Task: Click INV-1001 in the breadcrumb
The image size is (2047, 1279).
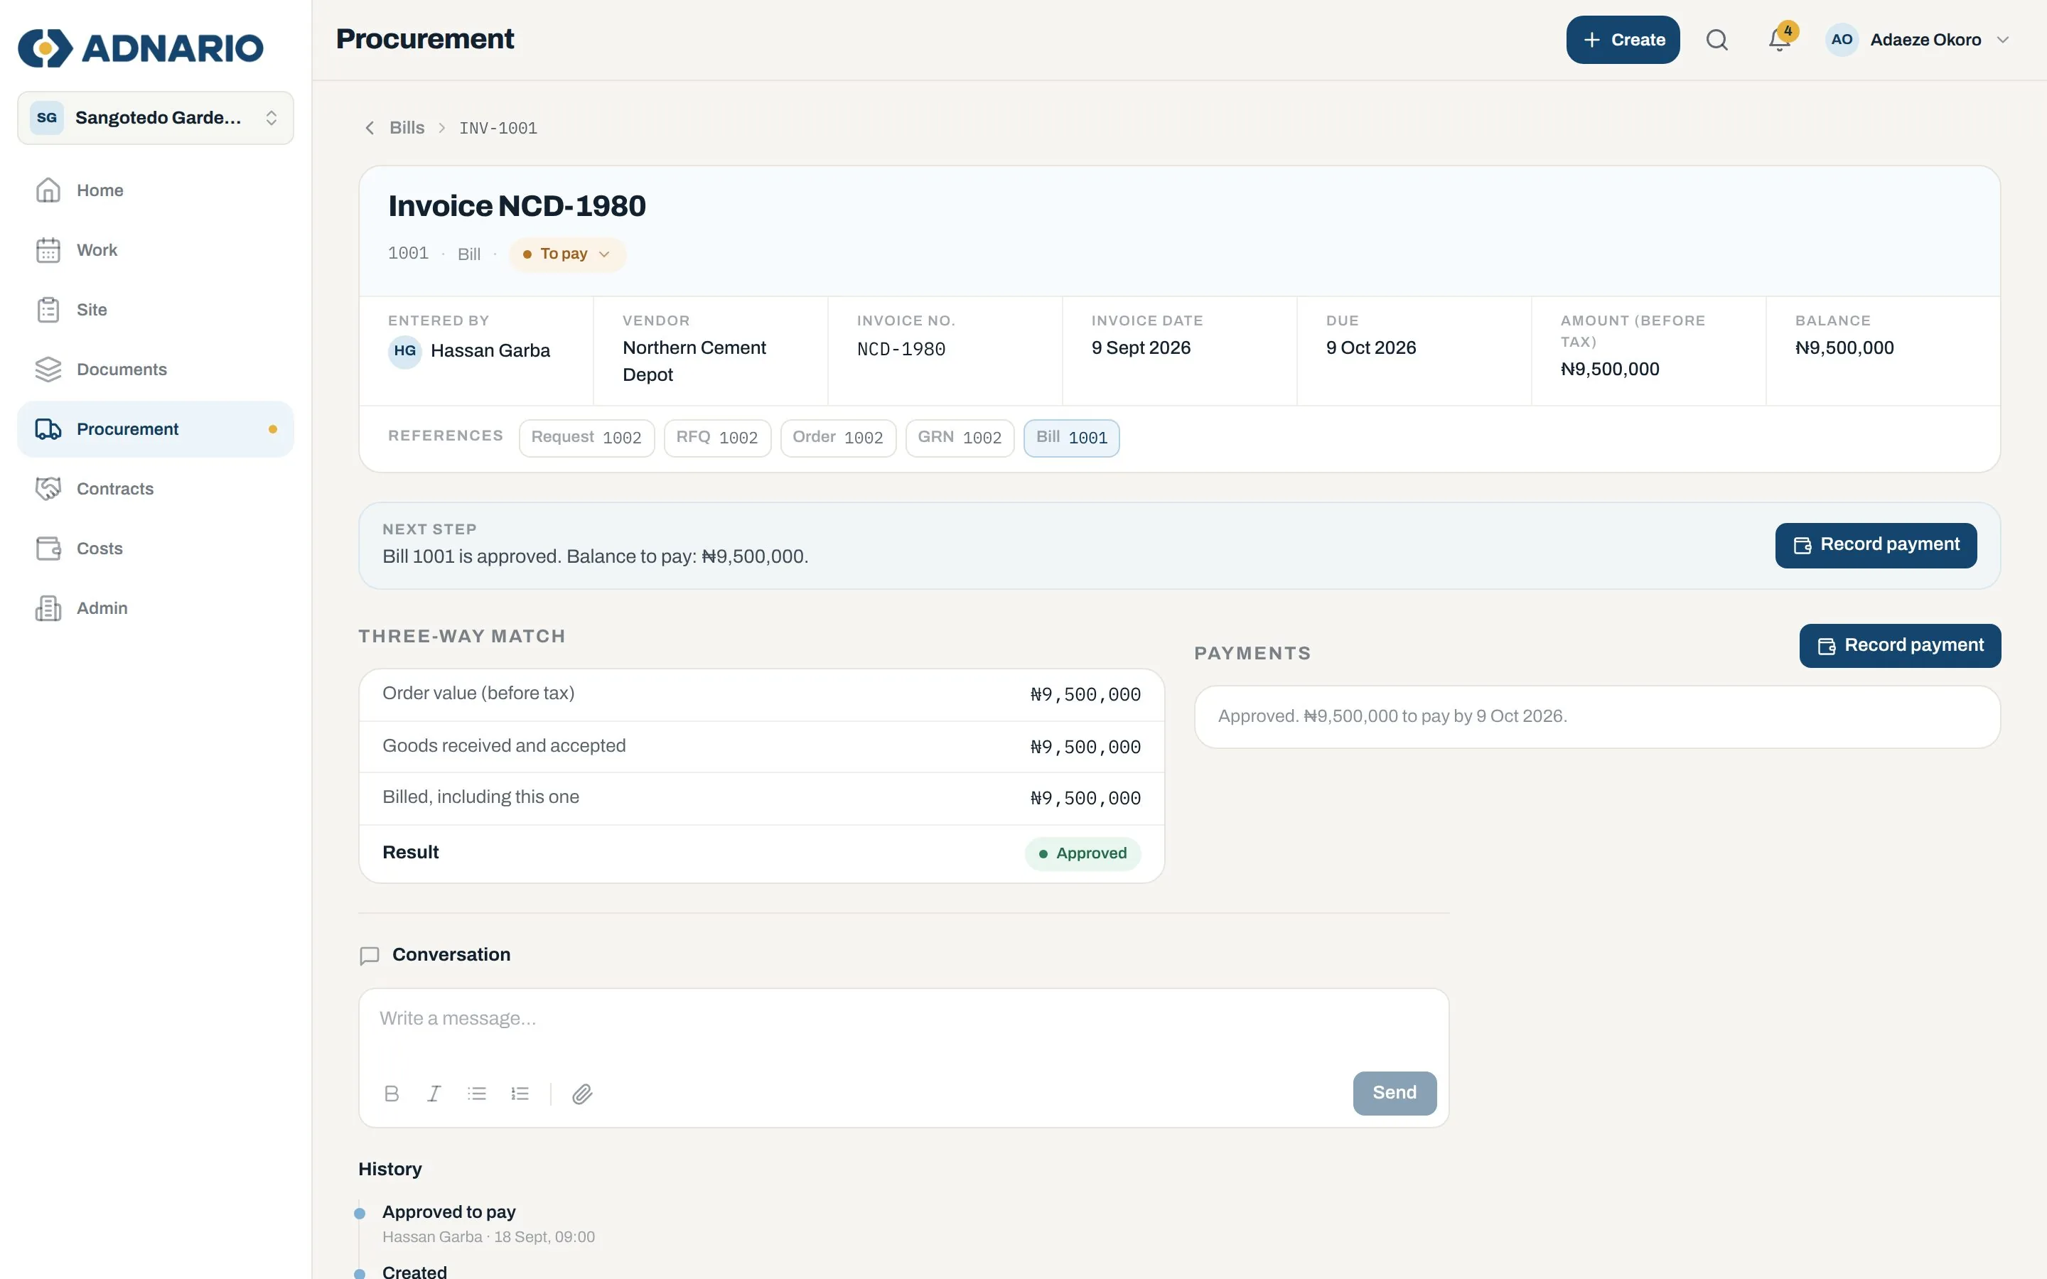Action: 498,128
